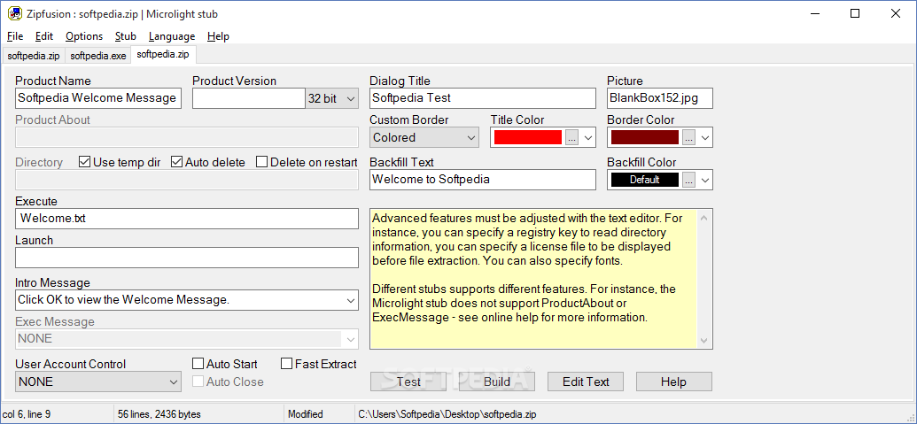The width and height of the screenshot is (917, 424).
Task: Click the Edit Text button
Action: 586,382
